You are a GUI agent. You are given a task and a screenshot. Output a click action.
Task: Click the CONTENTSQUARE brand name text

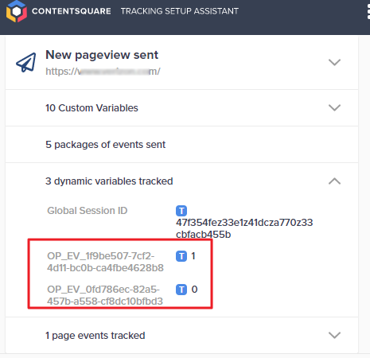point(72,11)
